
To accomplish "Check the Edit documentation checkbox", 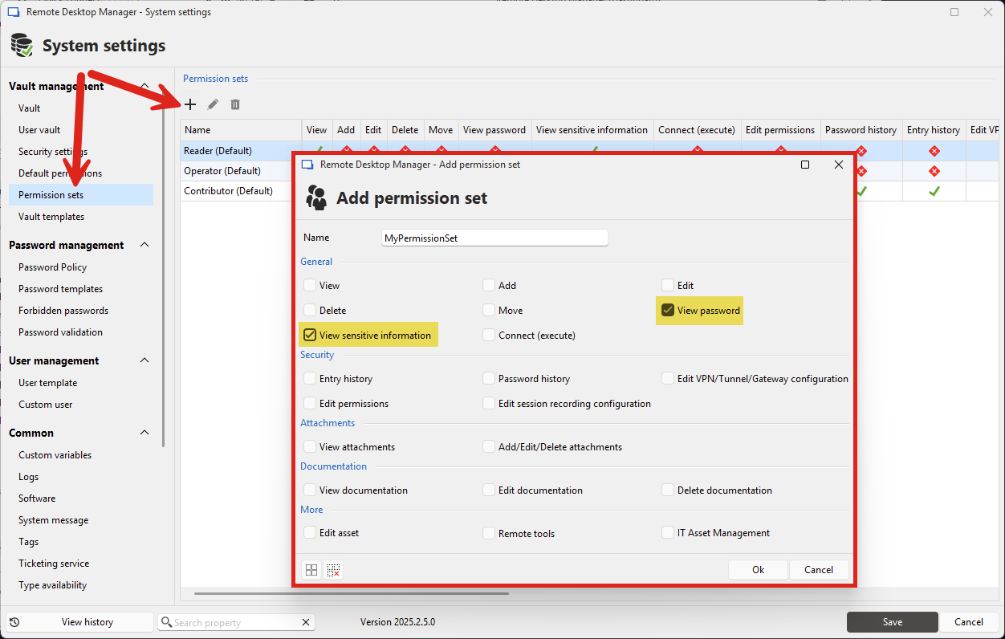I will (489, 490).
